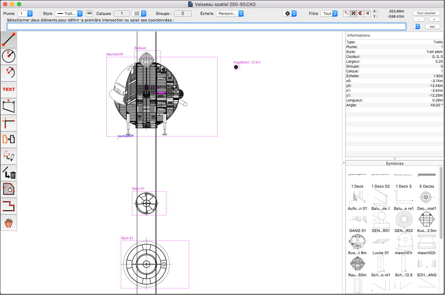The image size is (445, 295).
Task: Toggle intersection snap (X icon)
Action: click(354, 14)
